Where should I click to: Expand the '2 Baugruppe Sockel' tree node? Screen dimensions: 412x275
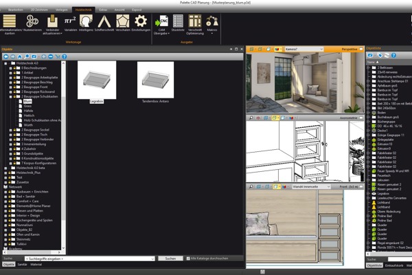click(x=12, y=129)
